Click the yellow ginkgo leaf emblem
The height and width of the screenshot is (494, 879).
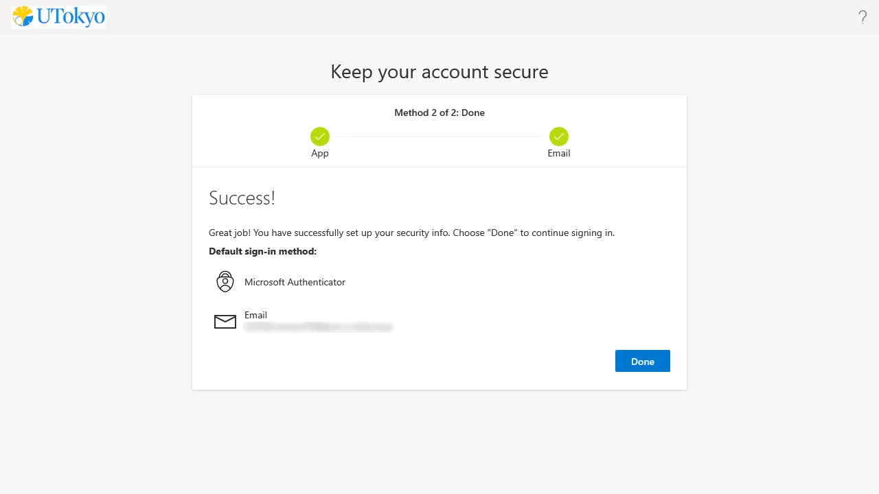click(x=23, y=16)
